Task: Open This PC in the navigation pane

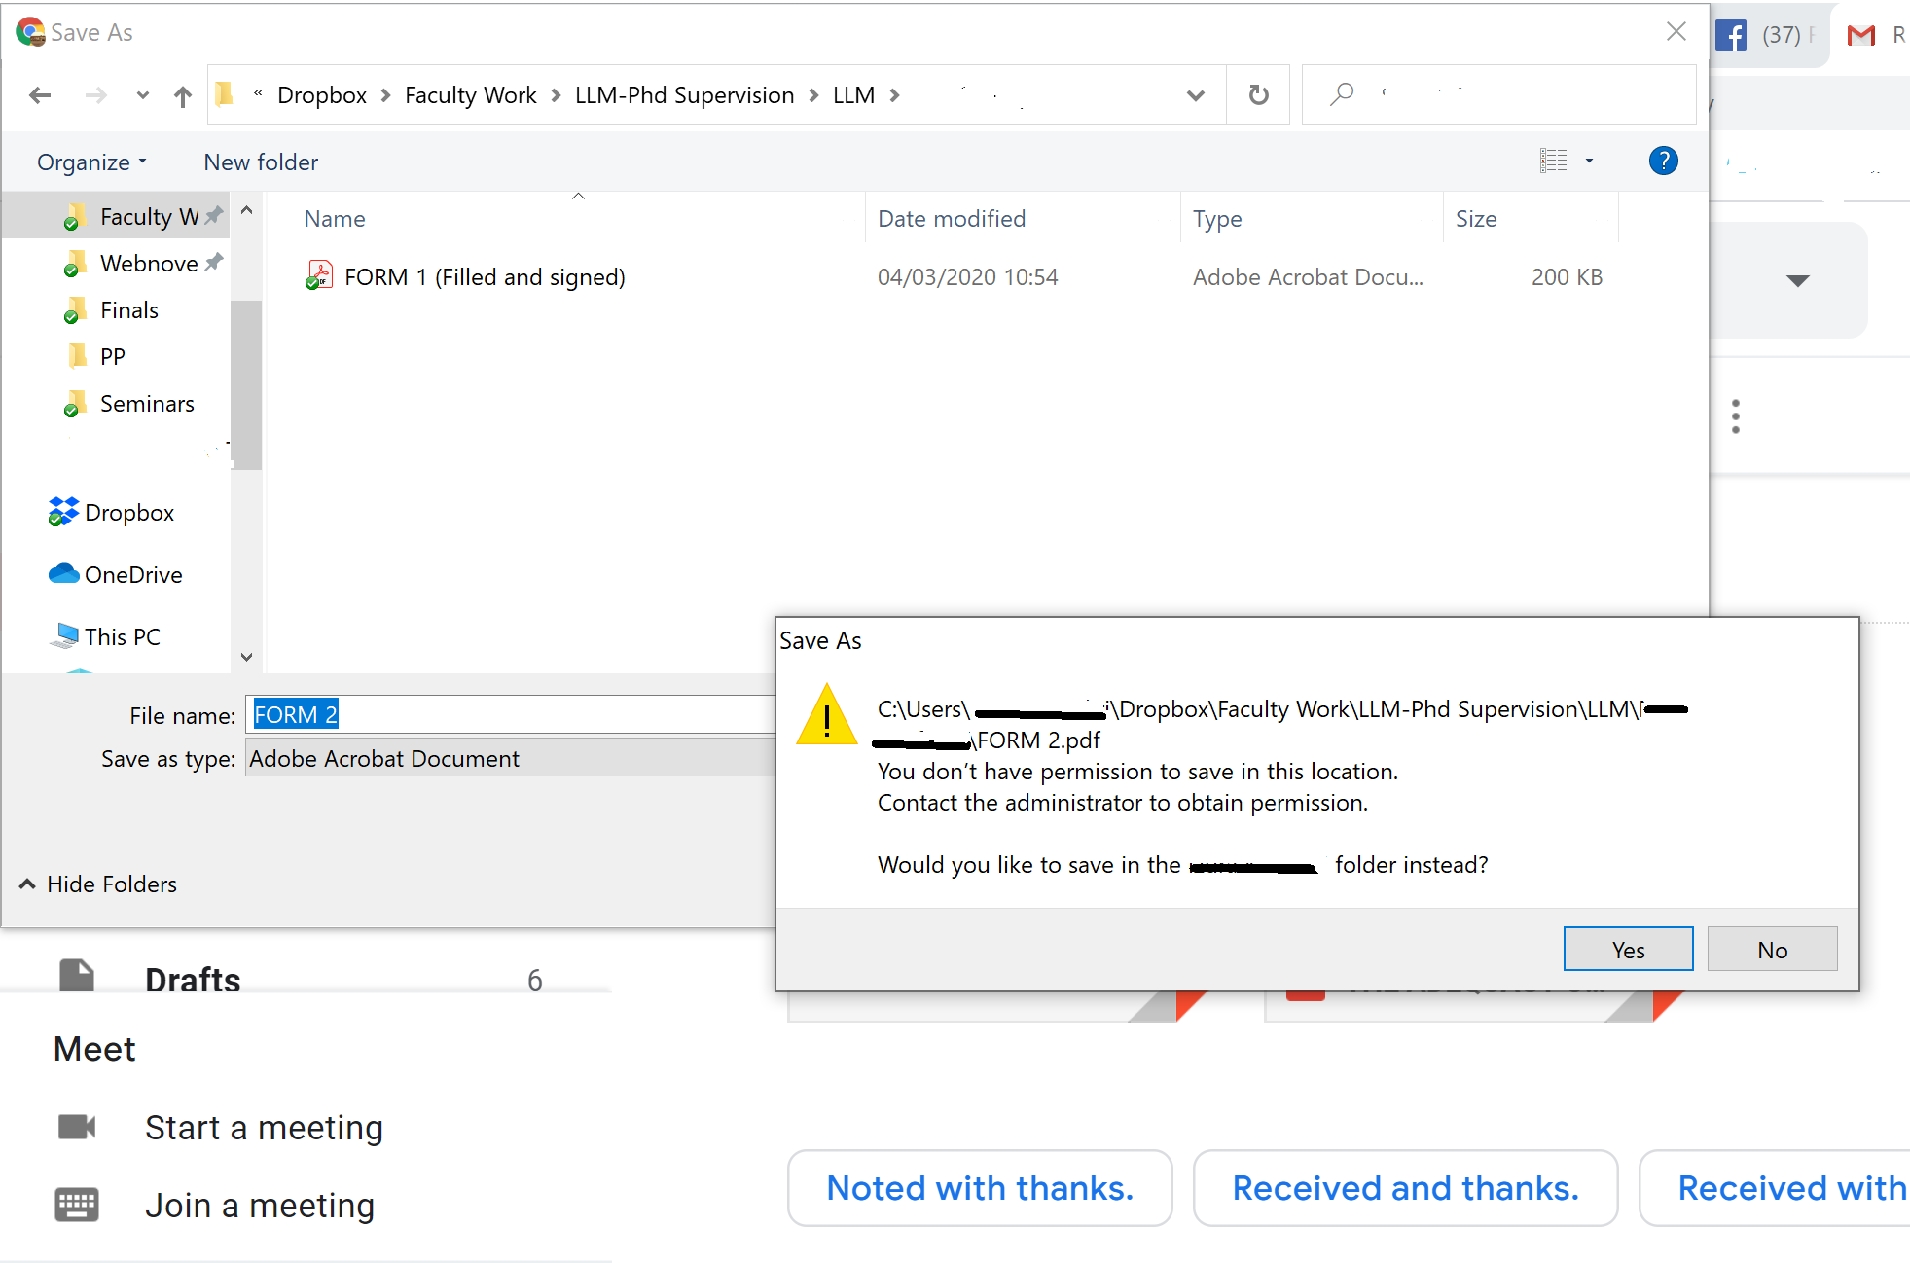Action: click(123, 636)
